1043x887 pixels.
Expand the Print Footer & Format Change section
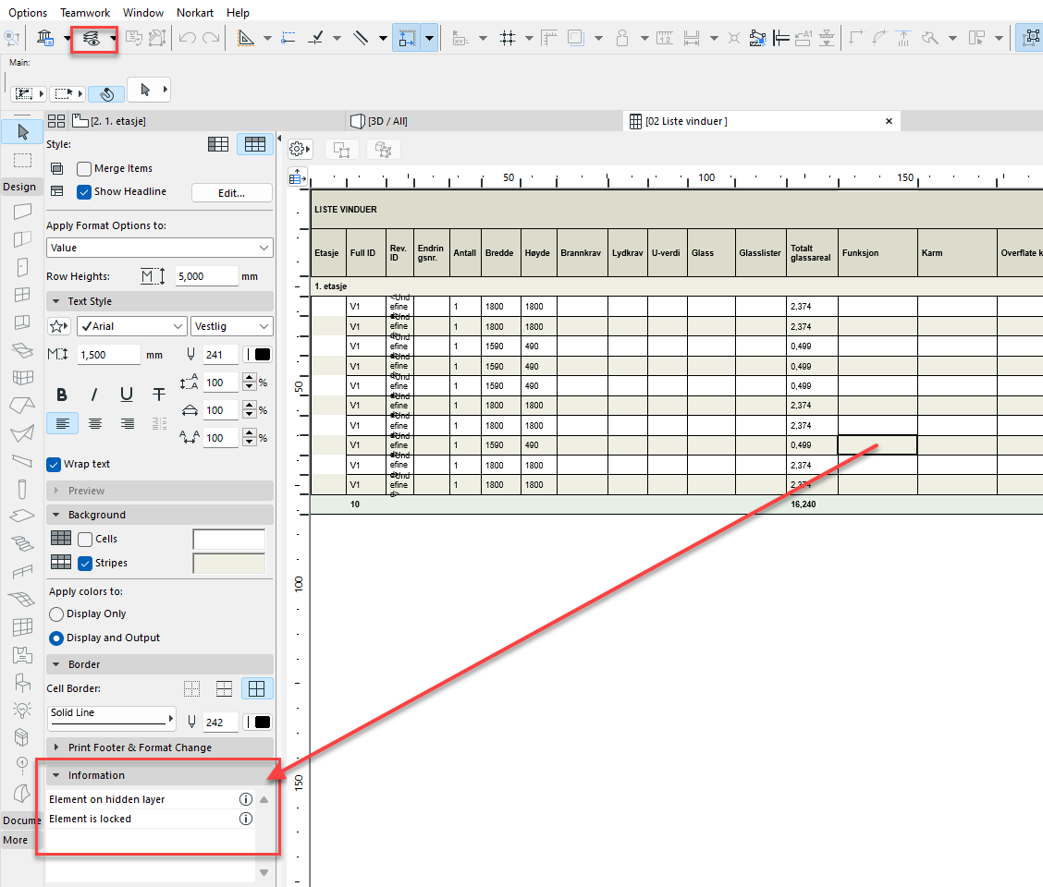139,747
